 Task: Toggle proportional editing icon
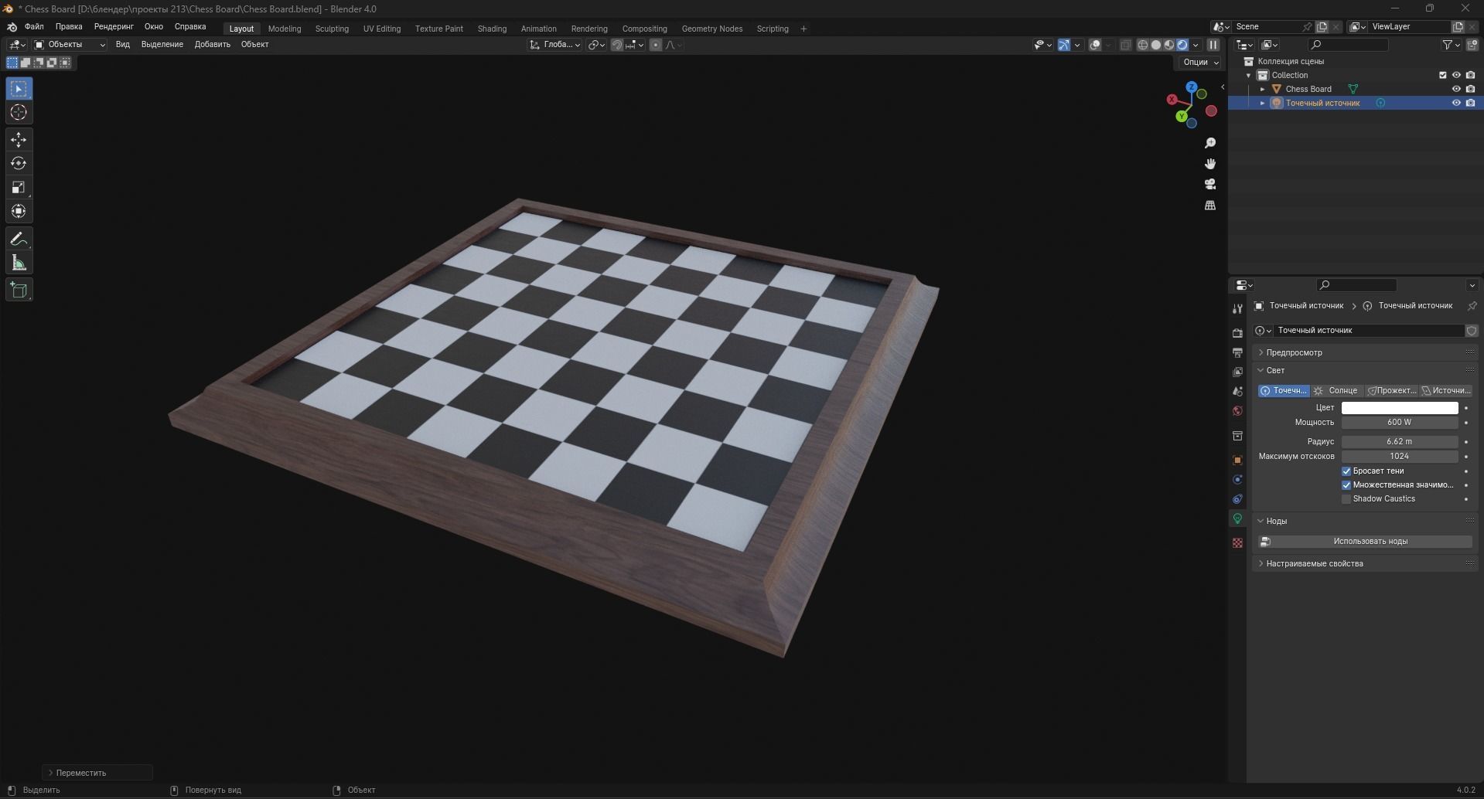coord(656,45)
